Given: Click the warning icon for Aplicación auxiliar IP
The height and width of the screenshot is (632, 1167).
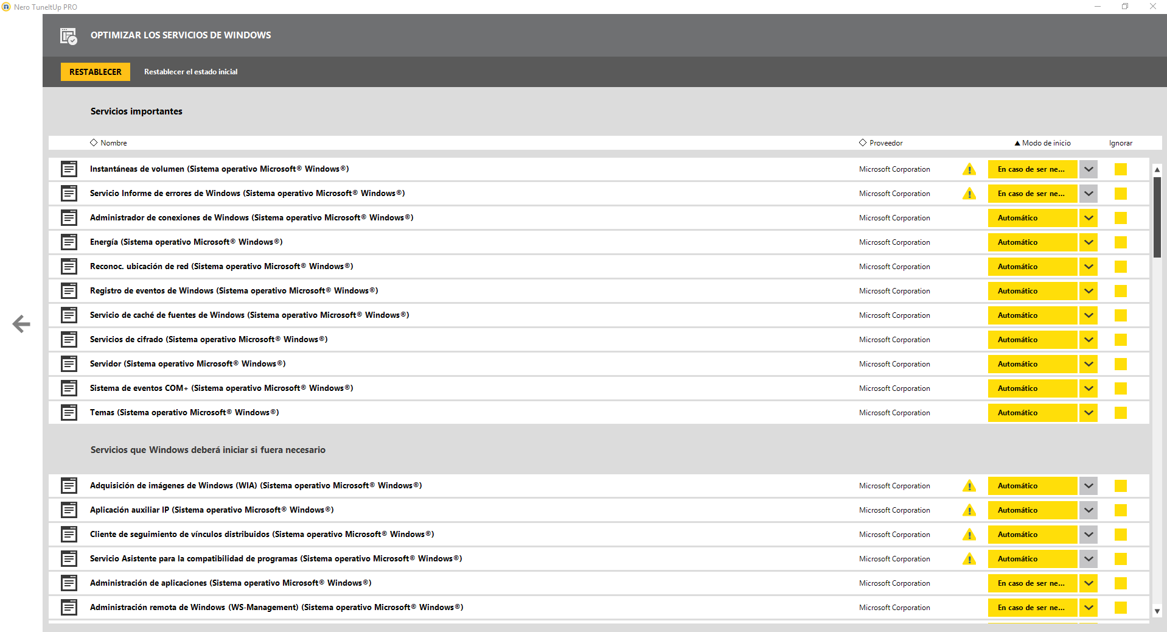Looking at the screenshot, I should (x=969, y=510).
